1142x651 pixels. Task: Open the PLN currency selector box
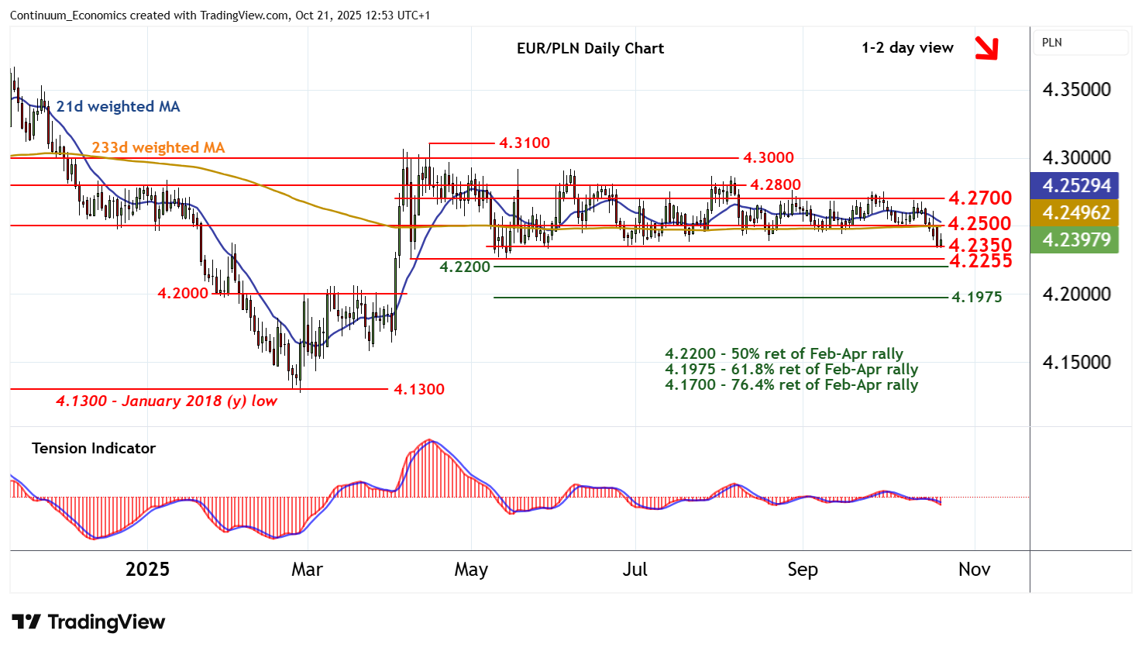pos(1082,43)
